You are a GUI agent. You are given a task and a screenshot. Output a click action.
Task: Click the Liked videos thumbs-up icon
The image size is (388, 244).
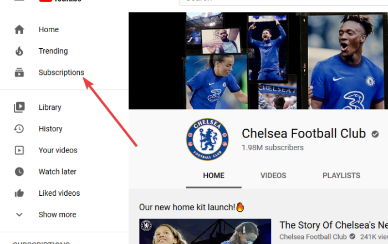19,193
